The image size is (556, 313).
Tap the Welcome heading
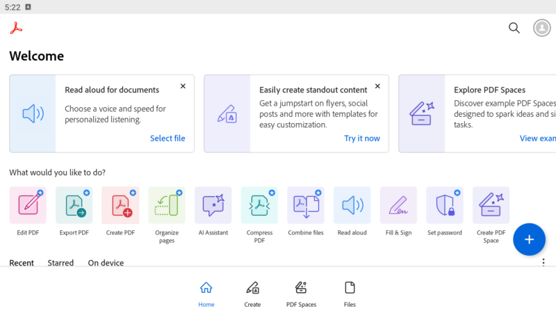pyautogui.click(x=37, y=56)
